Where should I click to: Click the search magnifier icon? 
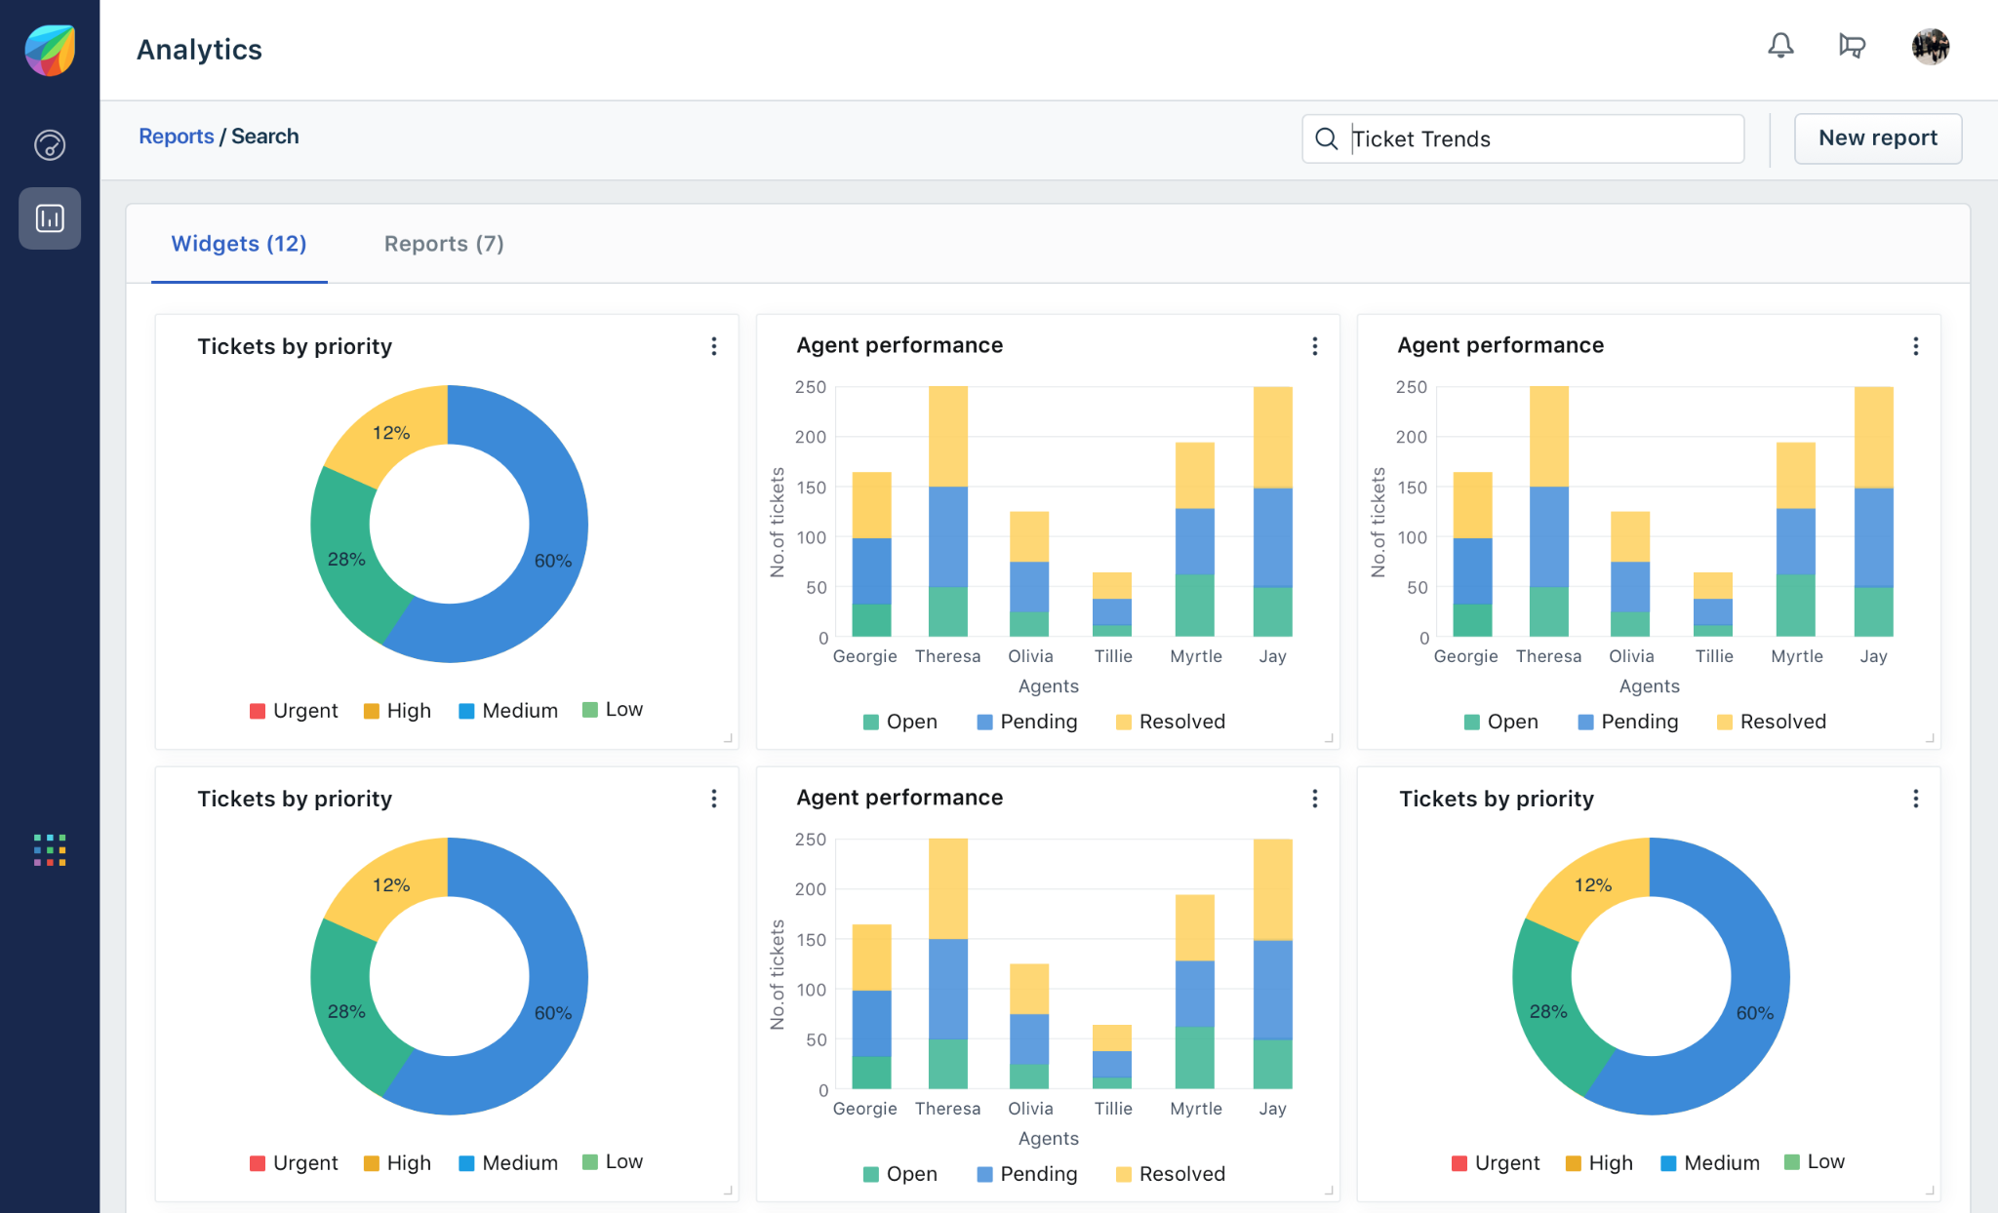(1327, 138)
